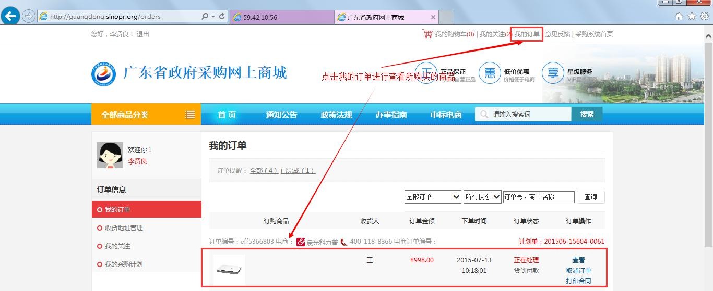This screenshot has width=713, height=291.
Task: Open 意见反馈 link
Action: pos(557,34)
